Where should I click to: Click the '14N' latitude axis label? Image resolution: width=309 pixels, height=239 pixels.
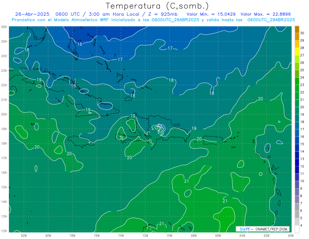[4, 202]
